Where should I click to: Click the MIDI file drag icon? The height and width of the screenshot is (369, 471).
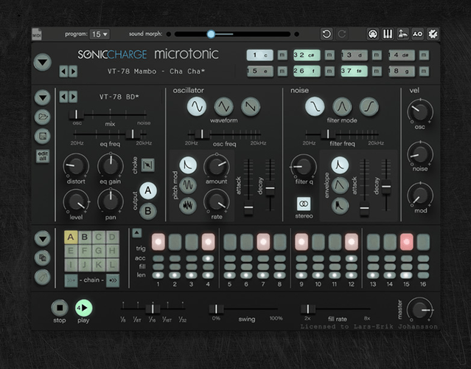pos(37,34)
